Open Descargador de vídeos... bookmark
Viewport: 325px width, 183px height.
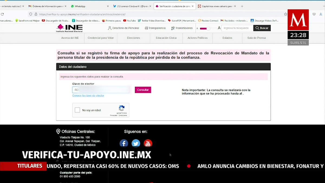point(86,21)
